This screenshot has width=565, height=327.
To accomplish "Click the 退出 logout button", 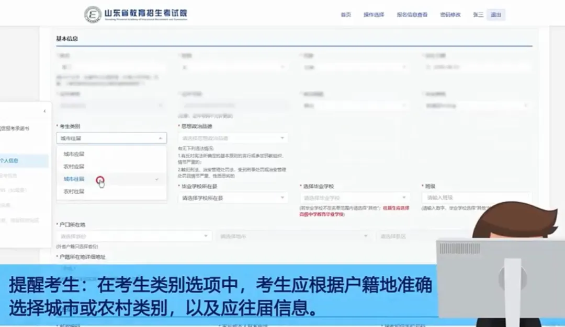I will pos(496,15).
